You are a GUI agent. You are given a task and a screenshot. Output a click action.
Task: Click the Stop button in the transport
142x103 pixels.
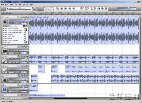(66, 9)
